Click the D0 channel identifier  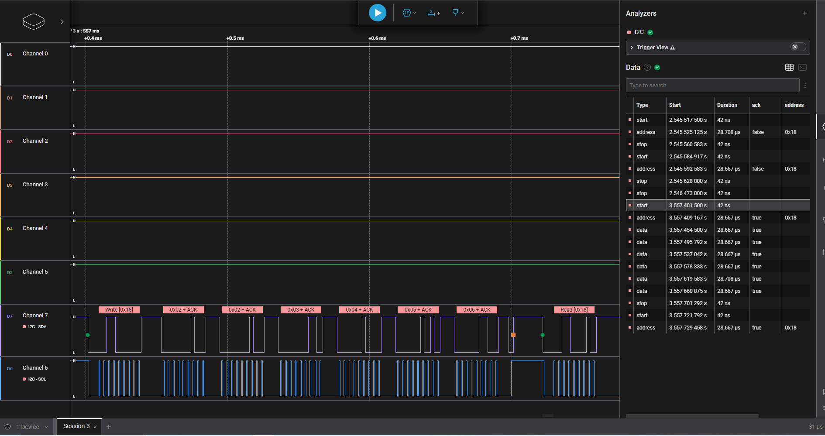10,55
